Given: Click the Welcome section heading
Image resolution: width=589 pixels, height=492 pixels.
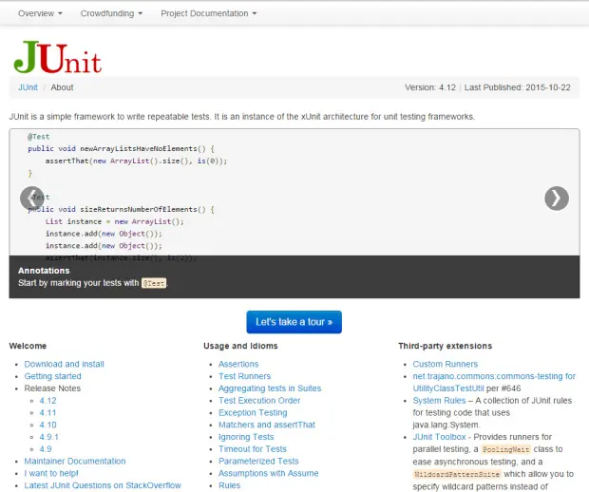Looking at the screenshot, I should coord(28,346).
